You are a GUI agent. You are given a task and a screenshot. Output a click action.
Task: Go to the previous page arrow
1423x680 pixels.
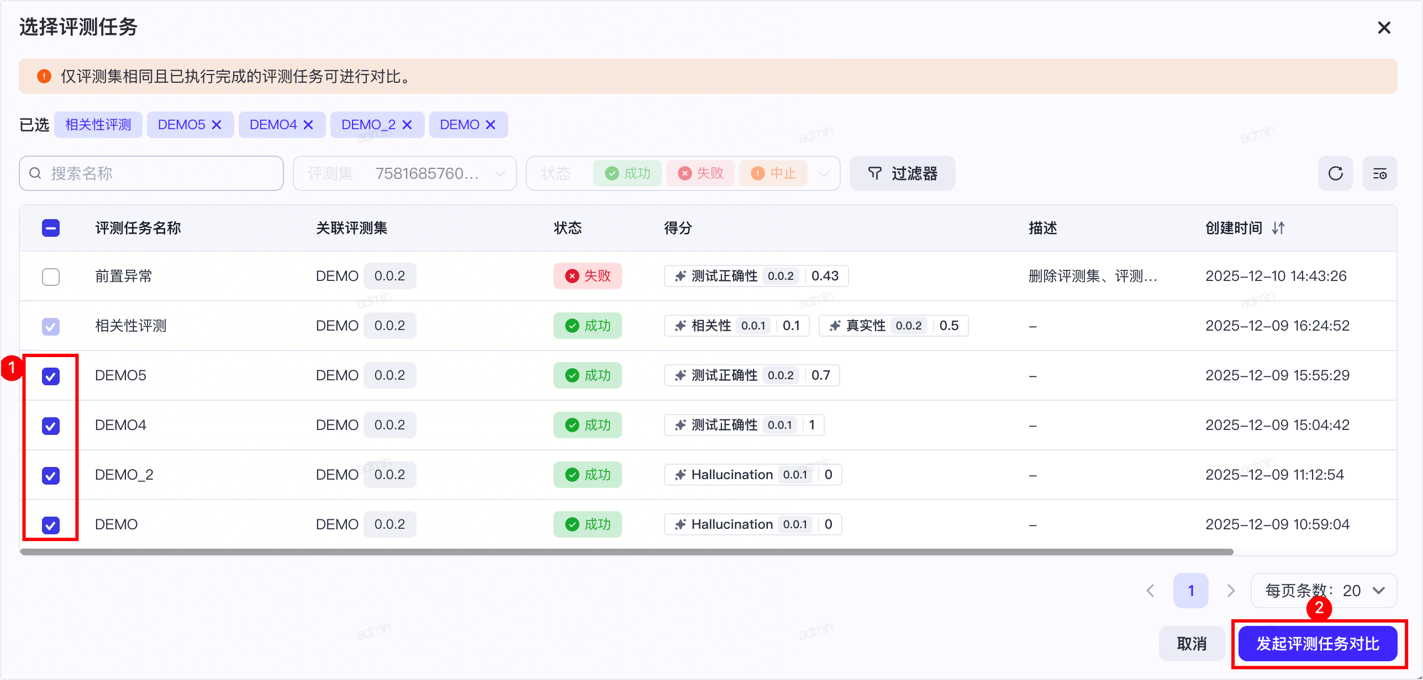[x=1151, y=591]
